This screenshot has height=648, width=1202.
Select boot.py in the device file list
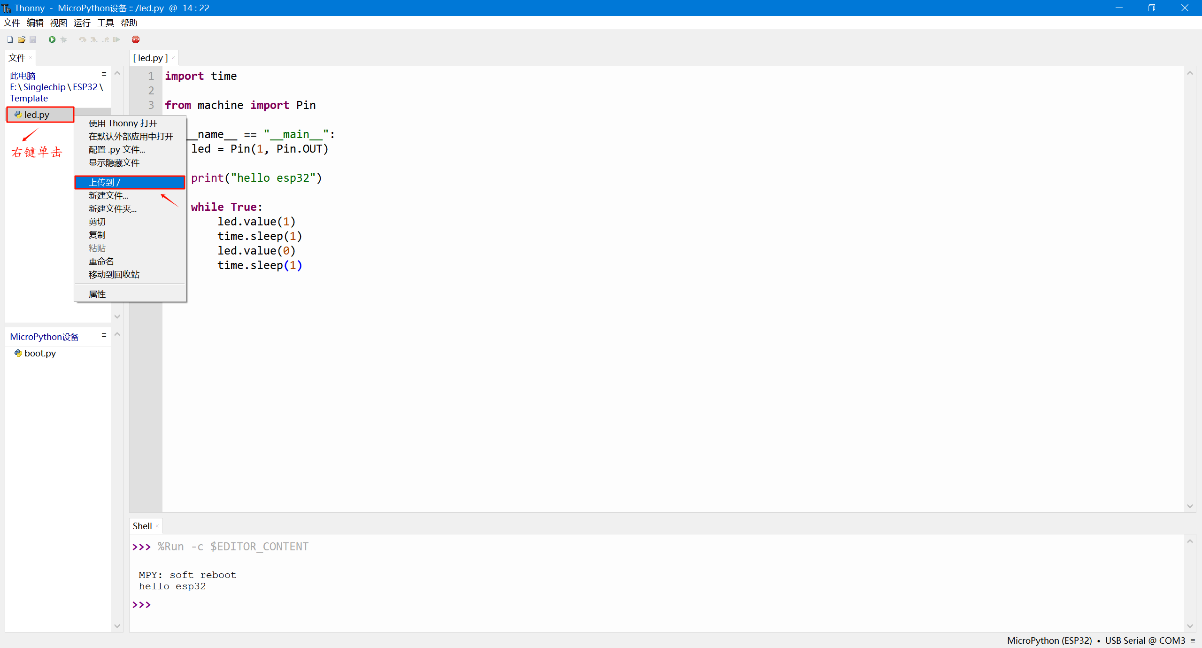pyautogui.click(x=40, y=353)
